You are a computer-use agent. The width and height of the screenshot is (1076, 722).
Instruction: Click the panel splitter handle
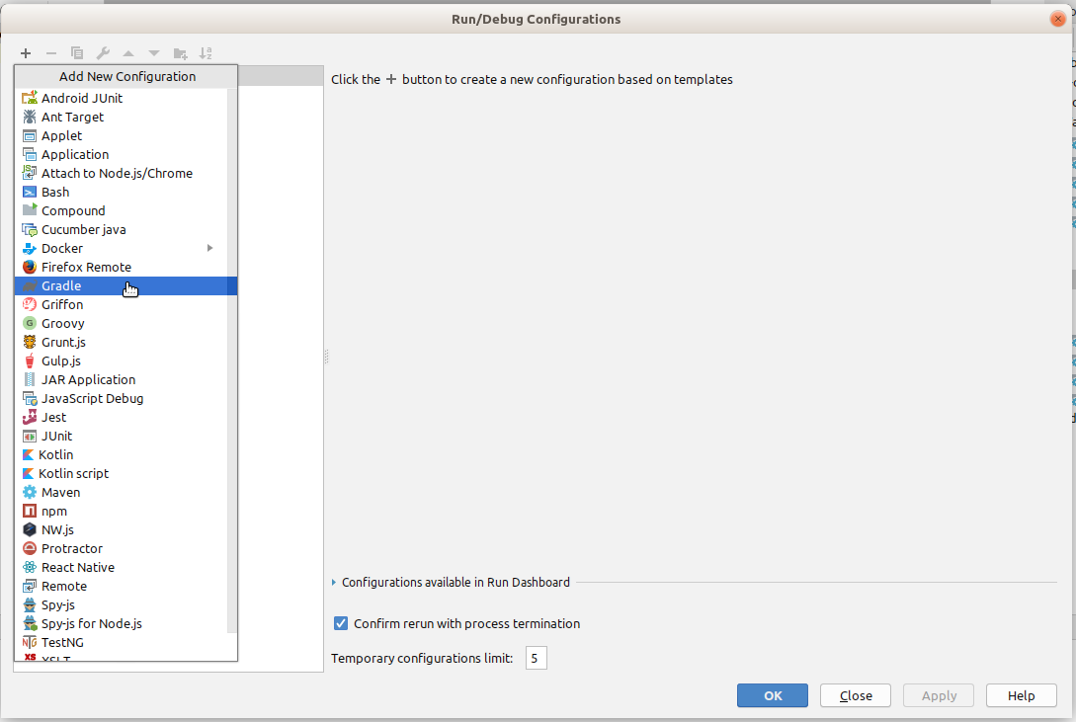(327, 357)
